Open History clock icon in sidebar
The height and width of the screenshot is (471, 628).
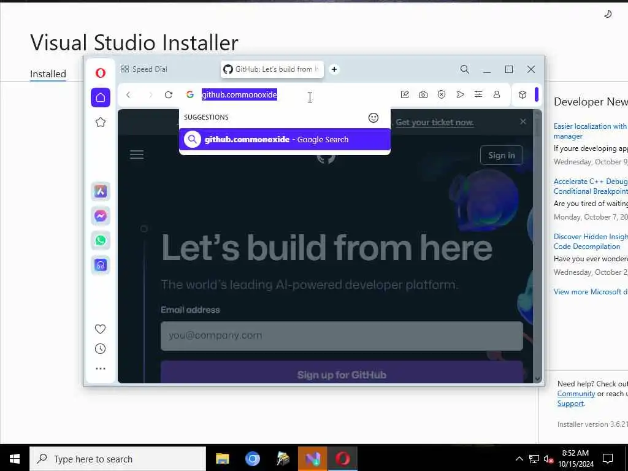(100, 349)
